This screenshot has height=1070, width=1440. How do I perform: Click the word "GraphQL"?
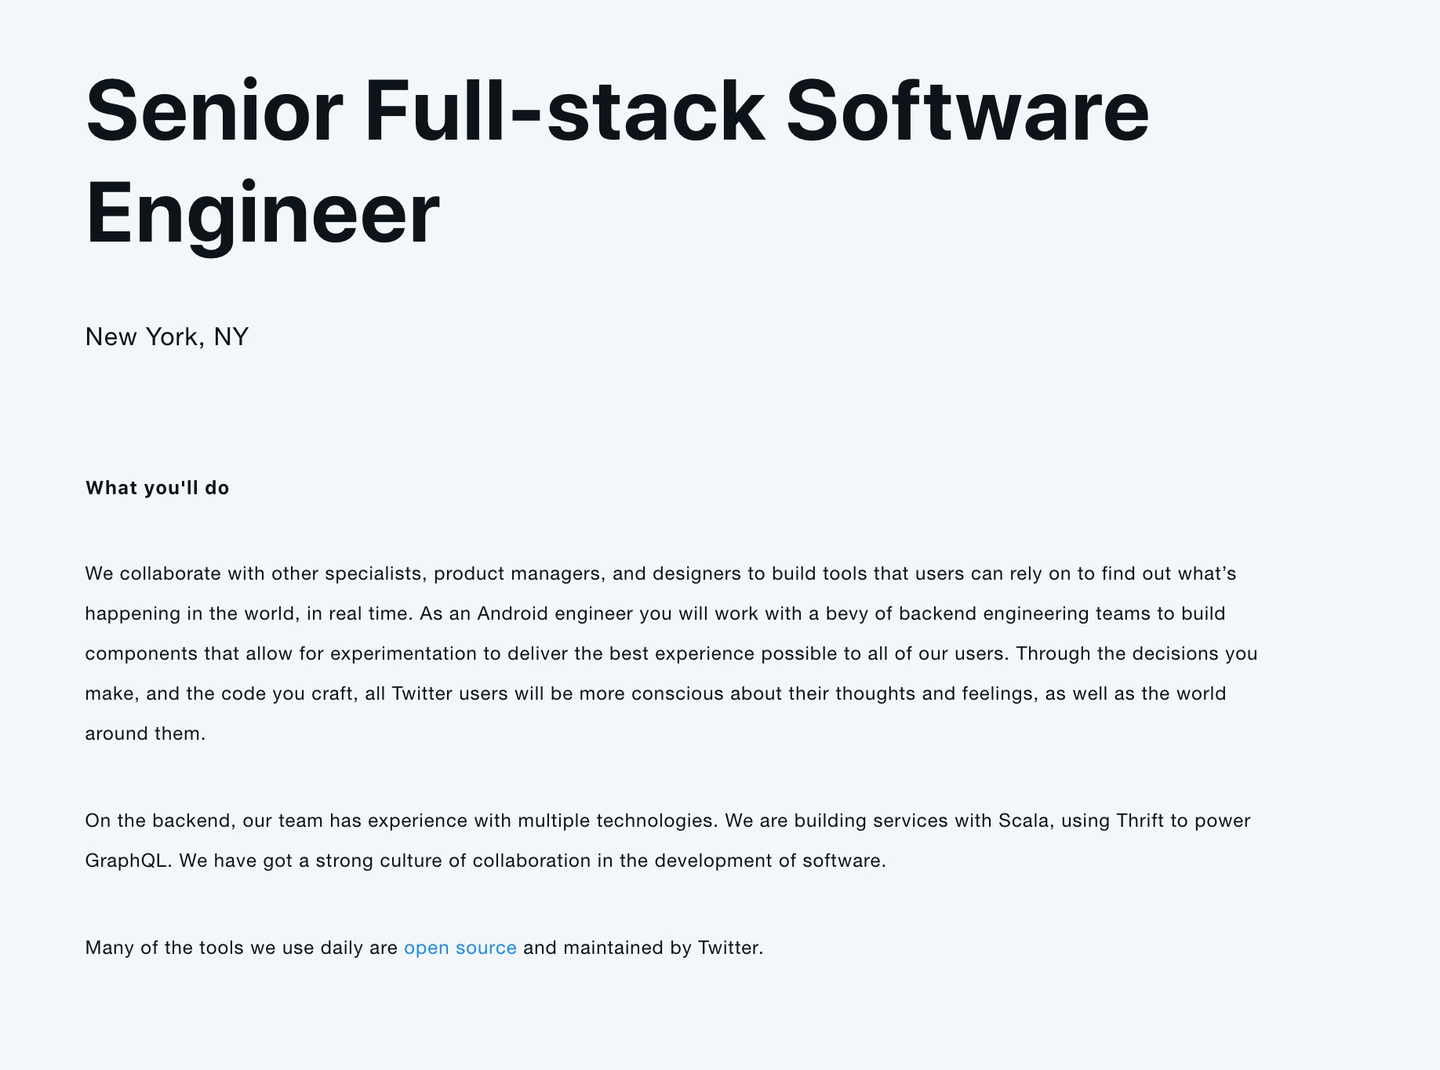(125, 861)
